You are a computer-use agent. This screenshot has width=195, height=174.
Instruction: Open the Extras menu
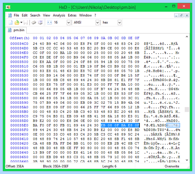[72, 15]
